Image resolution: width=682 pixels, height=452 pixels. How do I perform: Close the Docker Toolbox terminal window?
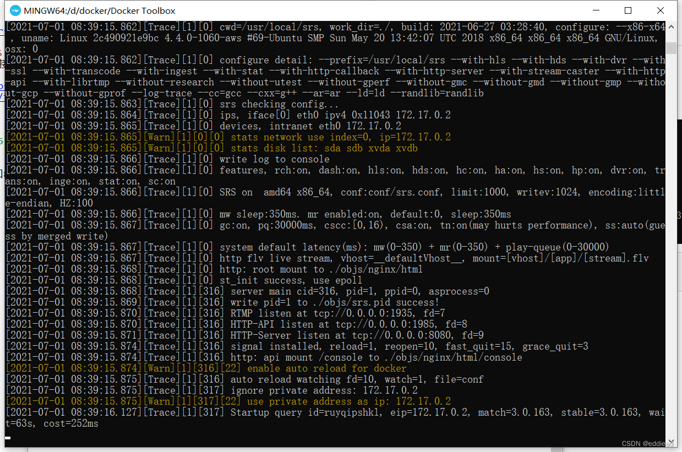tap(661, 10)
